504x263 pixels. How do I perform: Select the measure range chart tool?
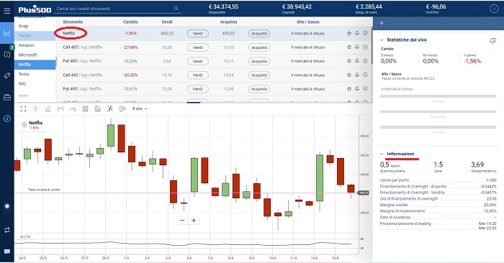60,109
